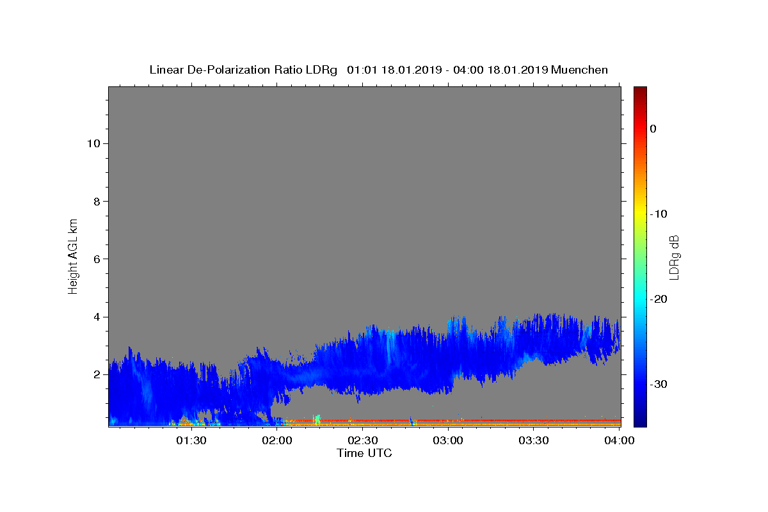Click the '03:00' time tick label
Viewport: 768px width, 512px height.
pos(448,440)
